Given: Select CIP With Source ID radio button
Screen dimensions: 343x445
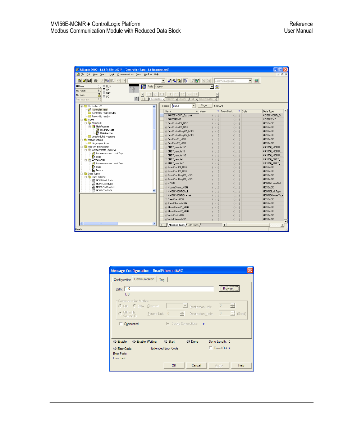Looking at the screenshot, I should pos(120,313).
